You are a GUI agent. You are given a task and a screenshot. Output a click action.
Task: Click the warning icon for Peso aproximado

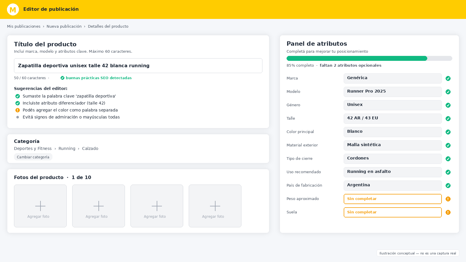point(448,199)
